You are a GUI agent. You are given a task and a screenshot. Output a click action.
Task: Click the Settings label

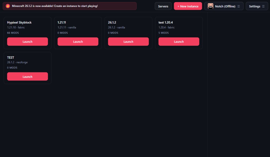click(254, 6)
